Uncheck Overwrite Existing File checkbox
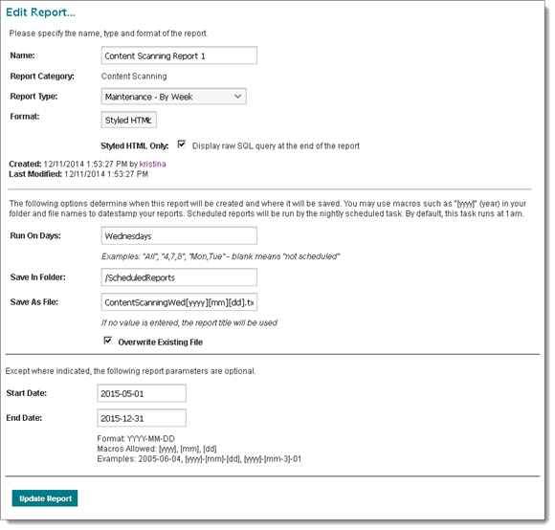This screenshot has width=555, height=530. coord(108,341)
